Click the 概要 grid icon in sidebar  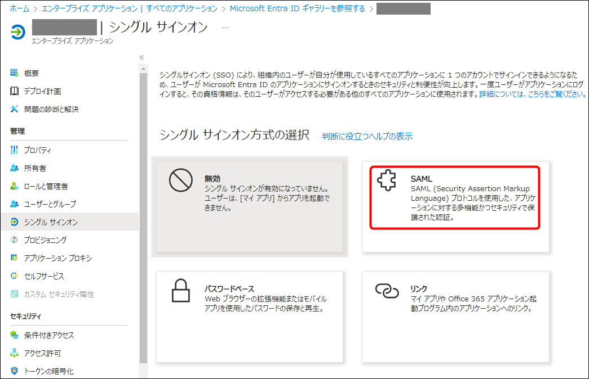click(14, 73)
